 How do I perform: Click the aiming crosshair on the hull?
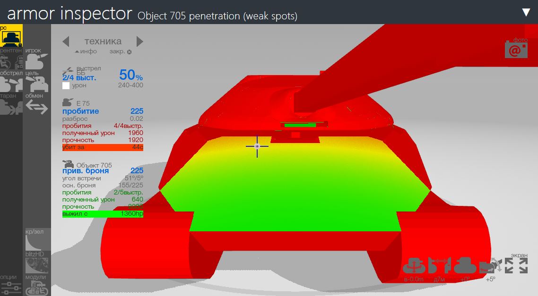257,146
